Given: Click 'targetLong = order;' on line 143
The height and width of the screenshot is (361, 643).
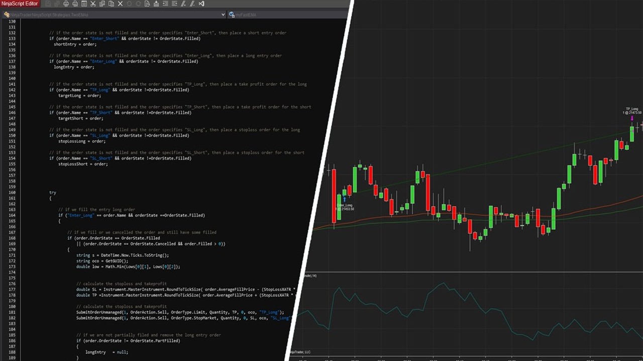Looking at the screenshot, I should [79, 95].
